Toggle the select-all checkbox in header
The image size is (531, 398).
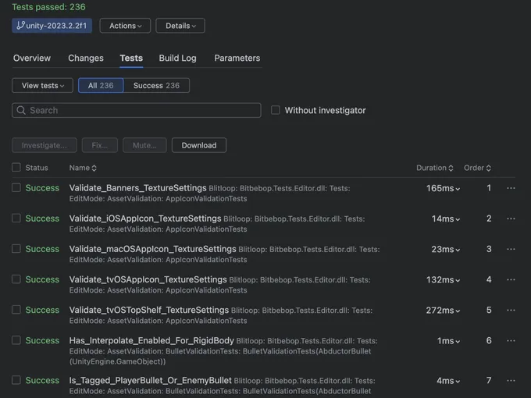click(16, 167)
